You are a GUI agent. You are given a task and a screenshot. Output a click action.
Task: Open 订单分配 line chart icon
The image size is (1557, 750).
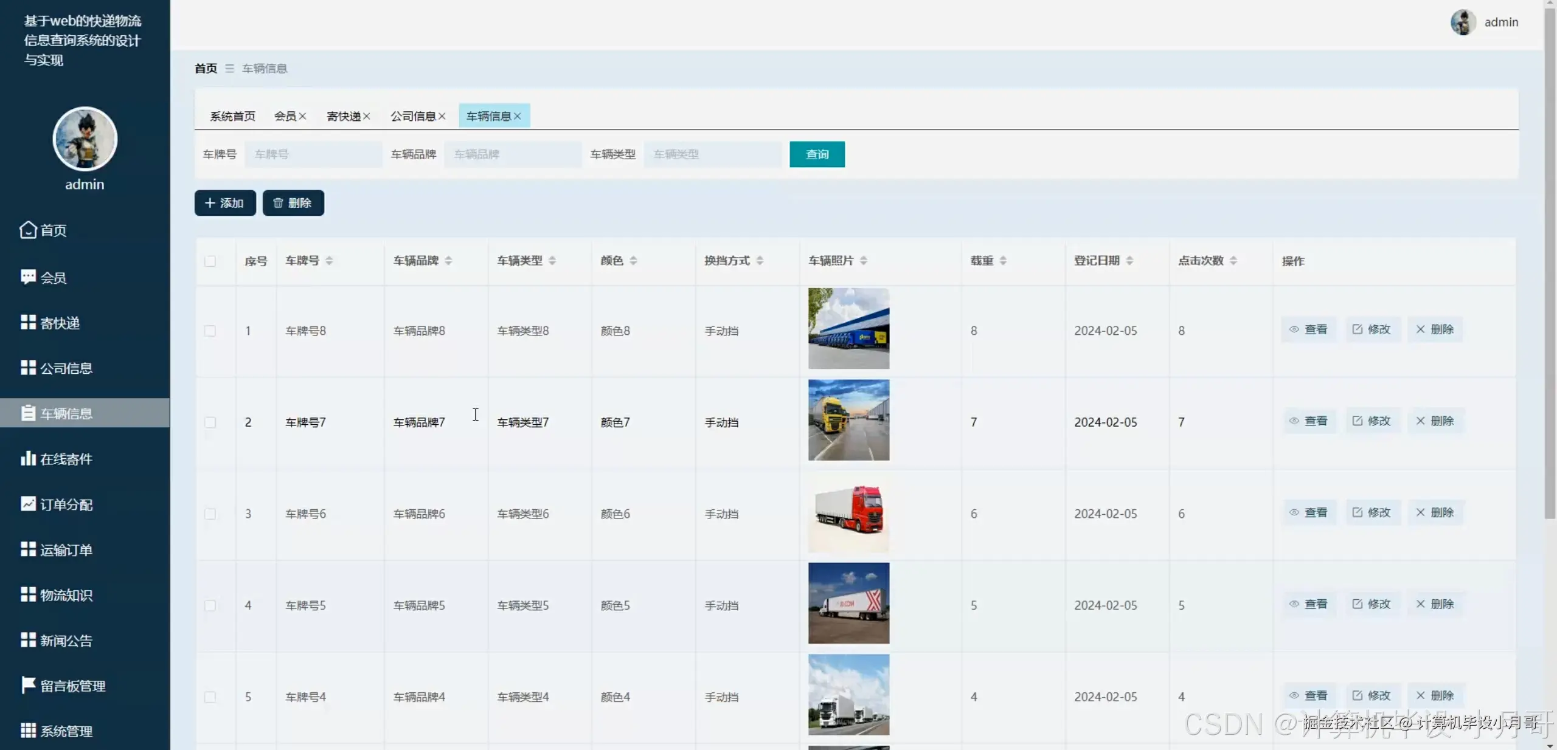[28, 504]
